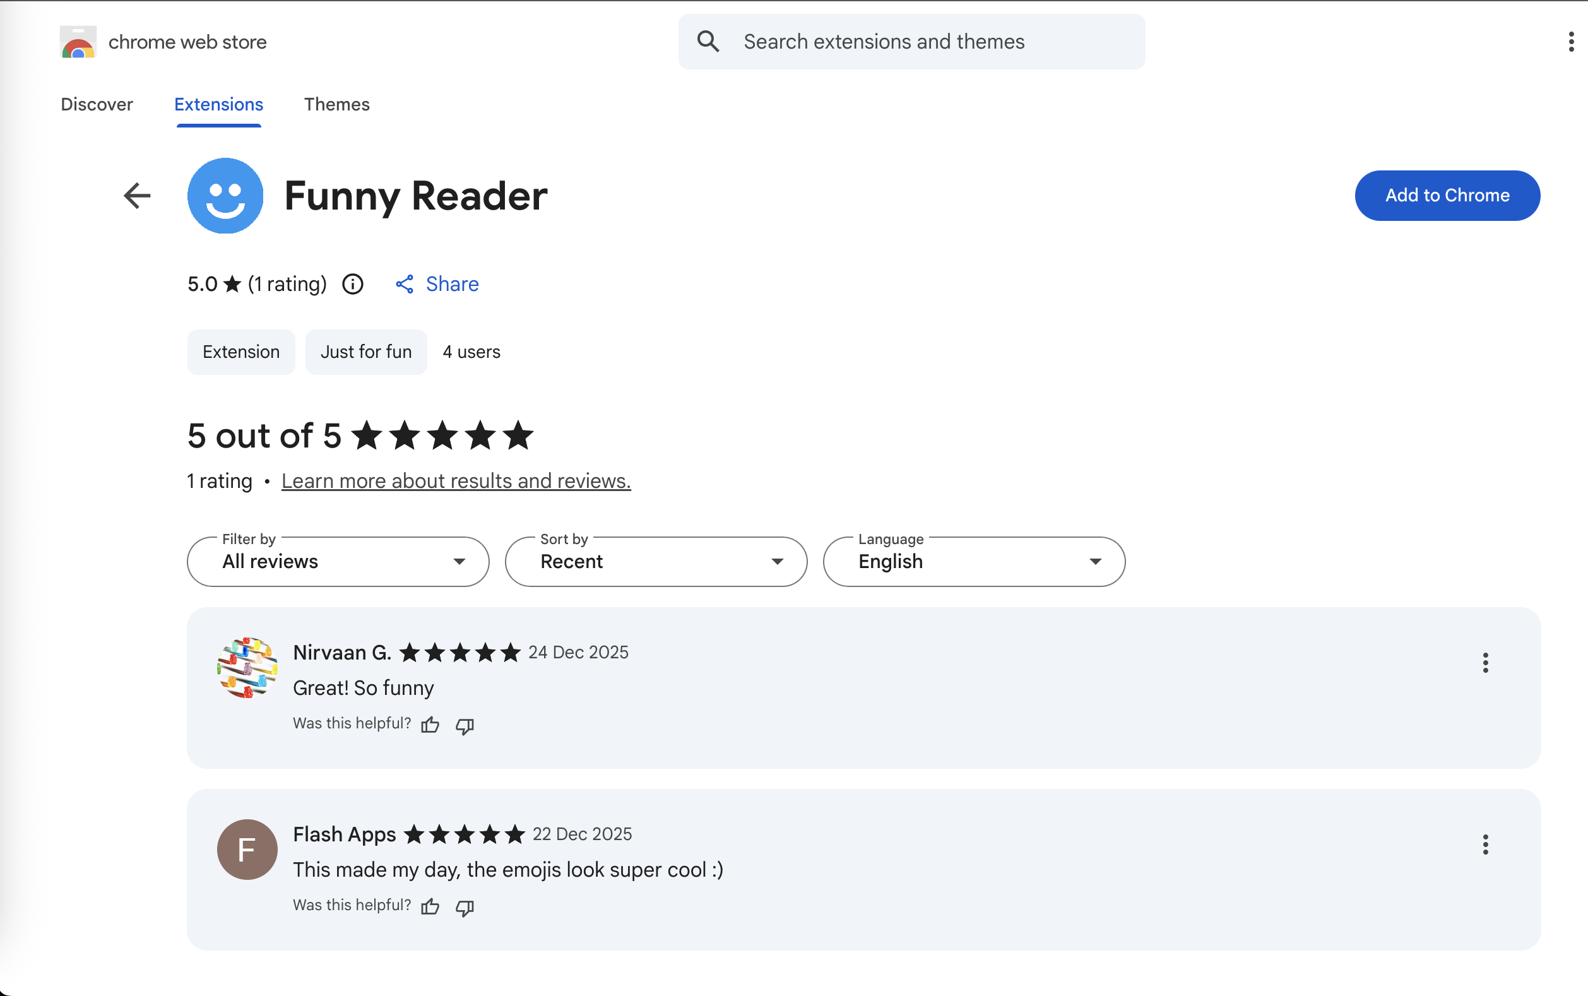This screenshot has height=996, width=1588.
Task: Open the three-dot menu on Flash Apps review
Action: coord(1486,844)
